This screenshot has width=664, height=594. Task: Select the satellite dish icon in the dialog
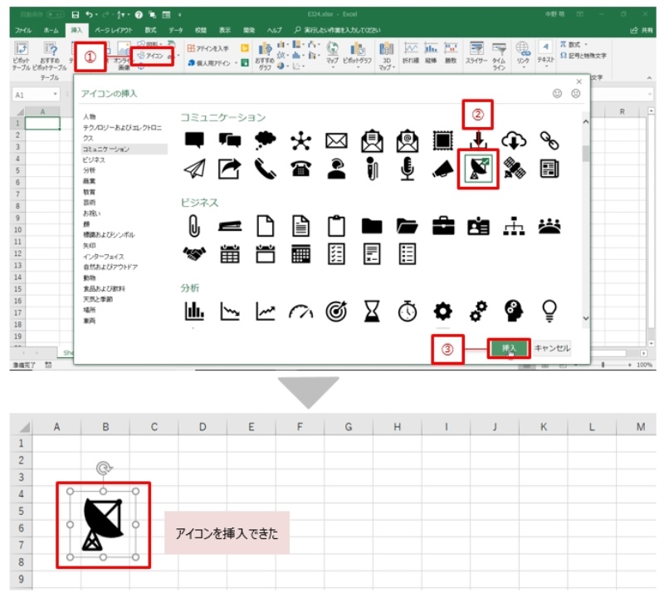pyautogui.click(x=477, y=169)
